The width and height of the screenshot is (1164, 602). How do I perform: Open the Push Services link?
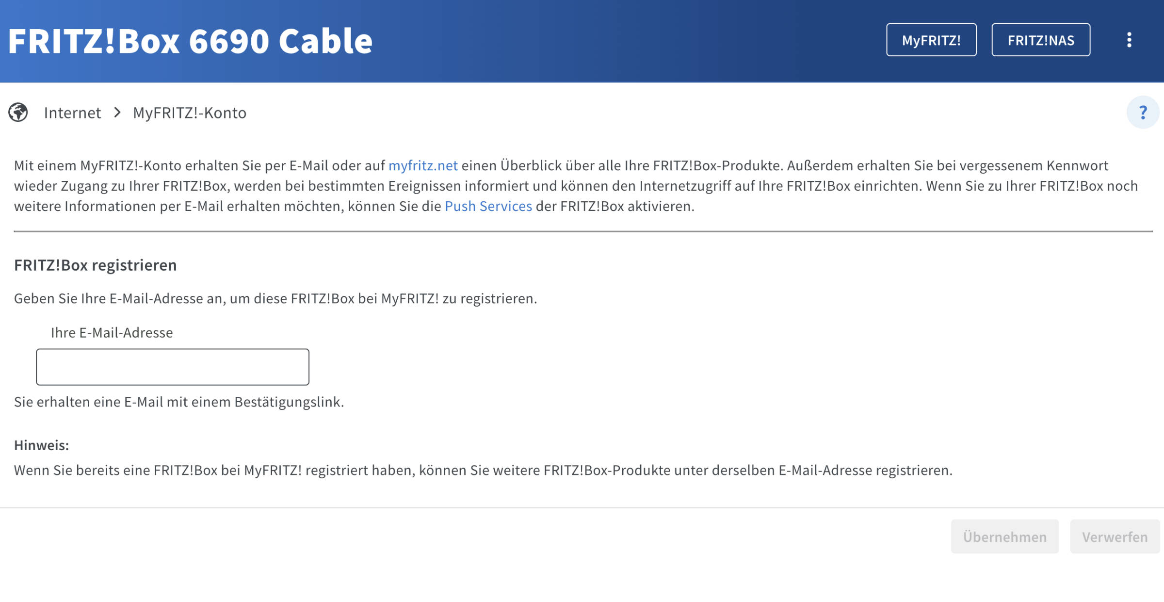coord(488,206)
